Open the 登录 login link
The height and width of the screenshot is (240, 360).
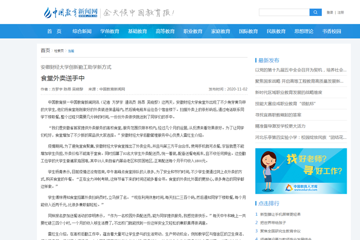[330, 12]
